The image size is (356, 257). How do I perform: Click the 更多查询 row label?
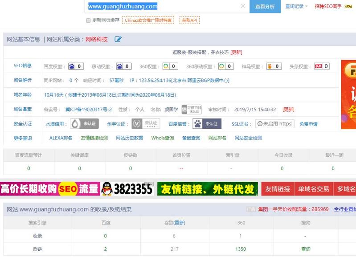[x=22, y=138]
